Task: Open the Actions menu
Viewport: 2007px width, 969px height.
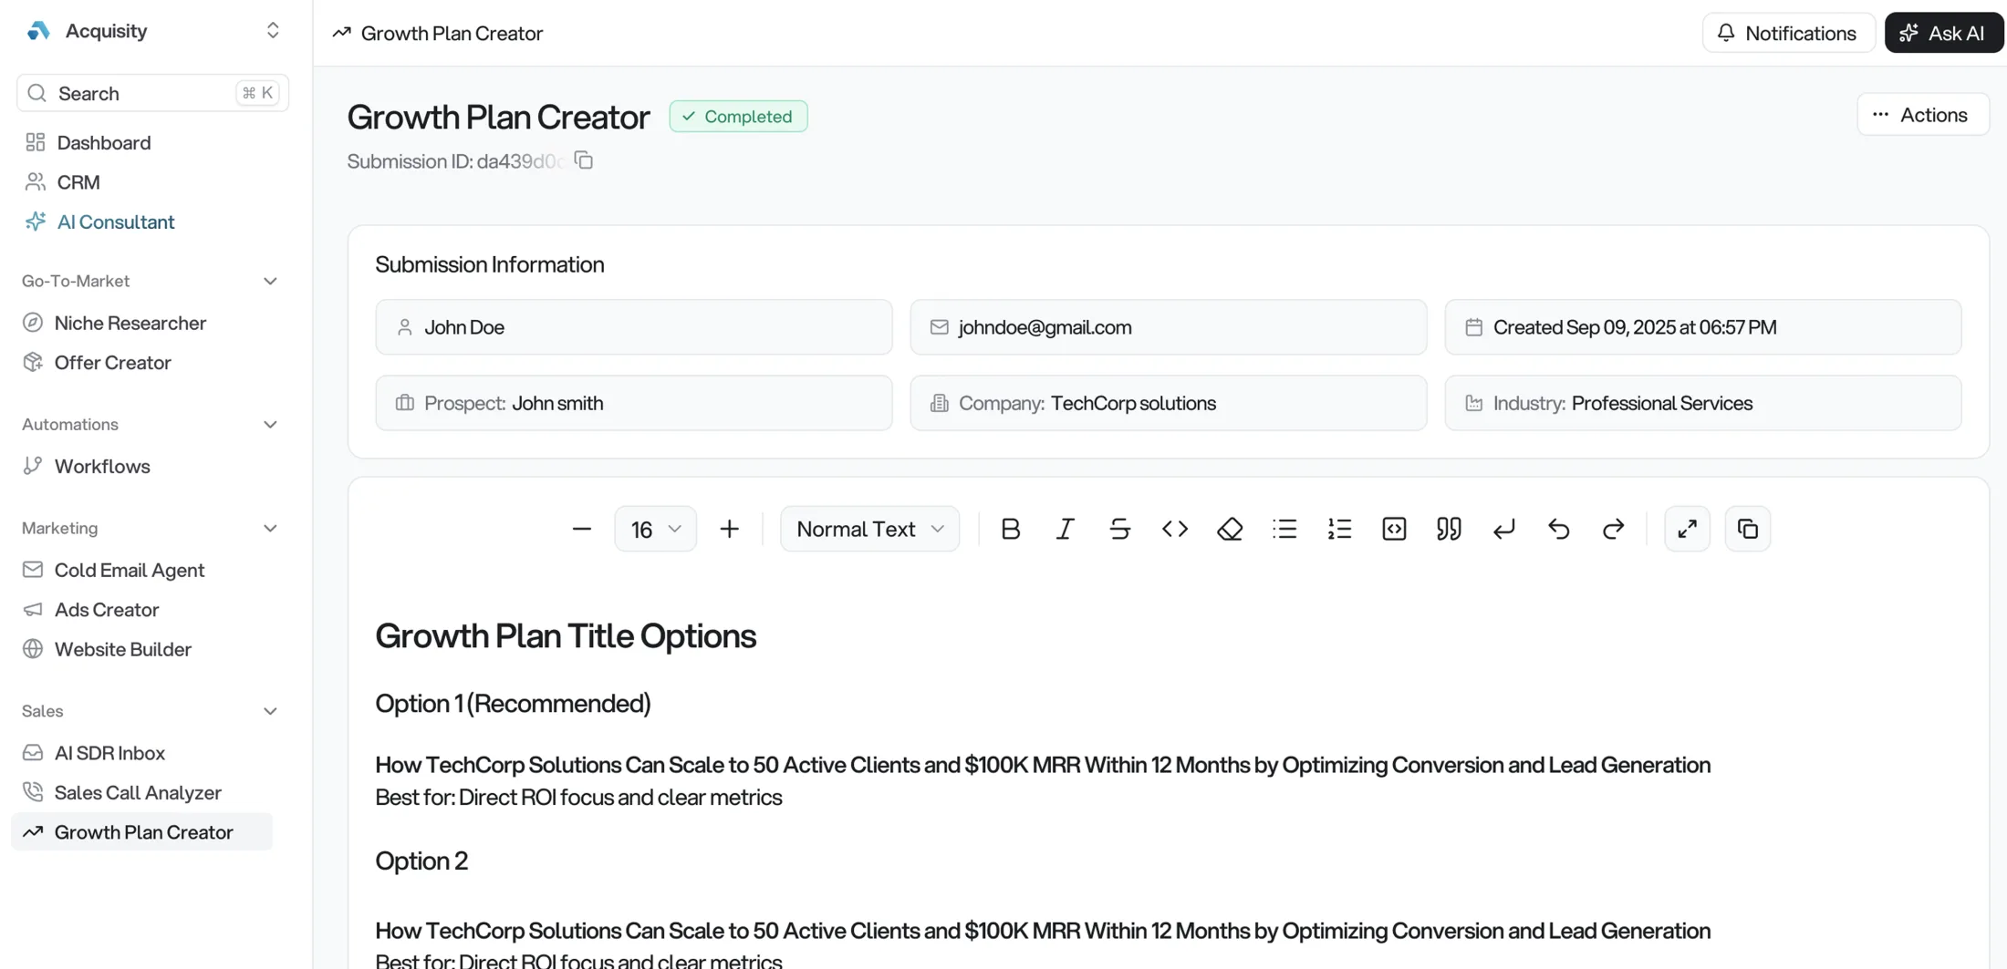Action: click(x=1923, y=114)
